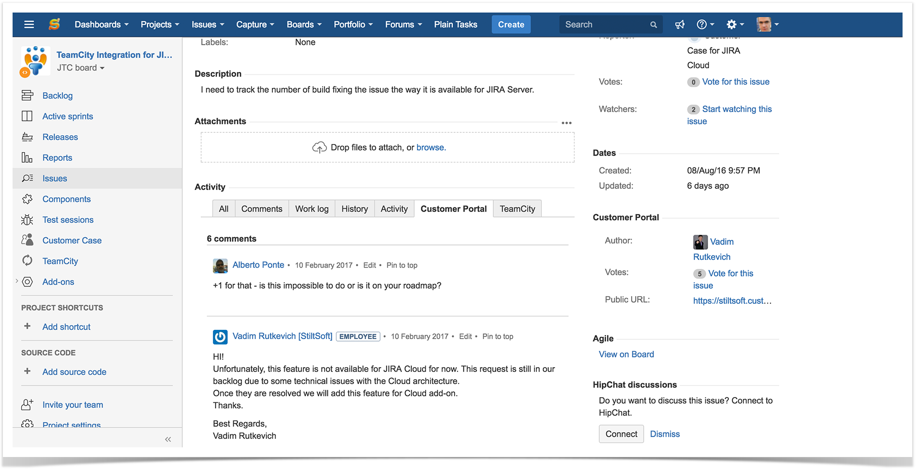
Task: Open the feedback megaphone icon
Action: coord(680,25)
